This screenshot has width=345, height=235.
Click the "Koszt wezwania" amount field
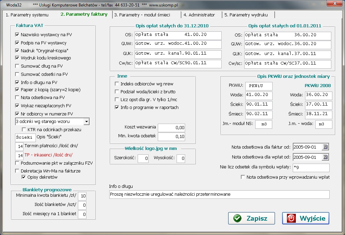pyautogui.click(x=172, y=128)
